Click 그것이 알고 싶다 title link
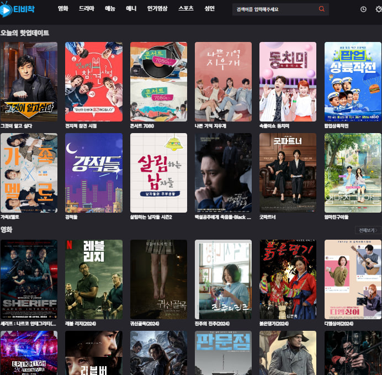 click(x=17, y=126)
